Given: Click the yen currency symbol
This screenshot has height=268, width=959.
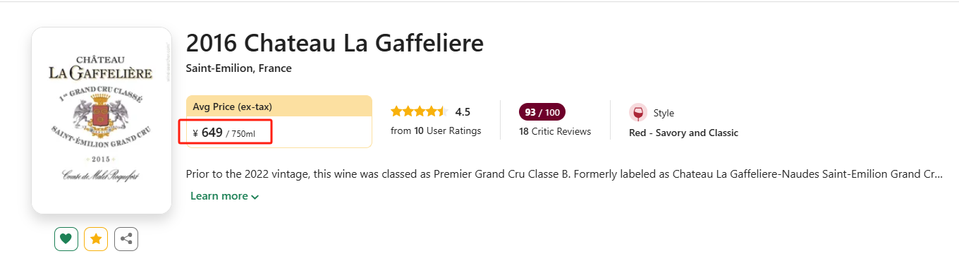Looking at the screenshot, I should (x=195, y=133).
